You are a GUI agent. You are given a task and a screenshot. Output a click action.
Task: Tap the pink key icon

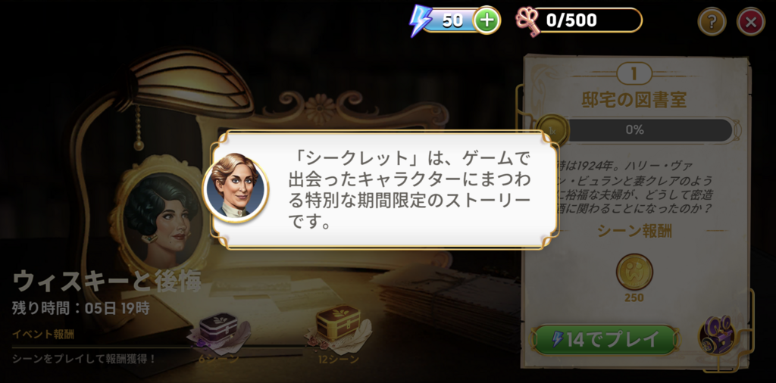(527, 22)
